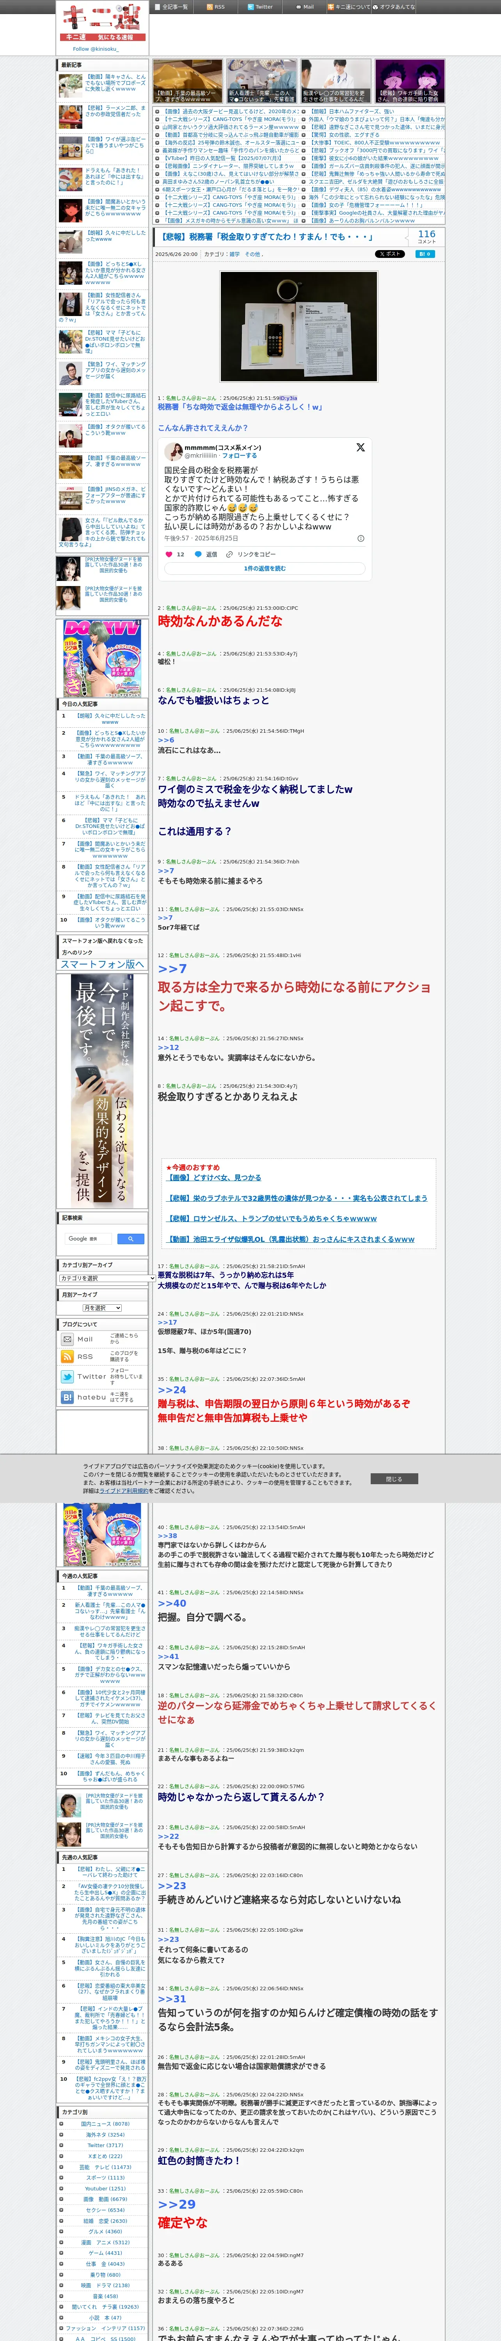Open recommended link 柴のラブホテルで32歳男性
The image size is (501, 2341).
297,1198
